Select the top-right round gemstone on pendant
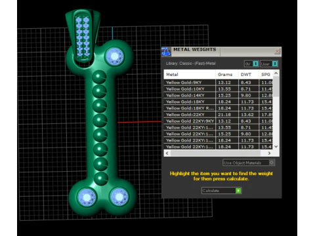Viewport: 315px width, 236px height. (114, 56)
